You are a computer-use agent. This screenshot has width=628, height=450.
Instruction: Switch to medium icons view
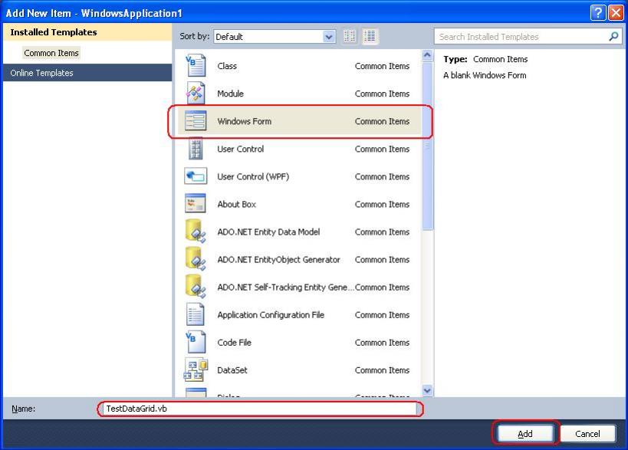click(x=370, y=36)
